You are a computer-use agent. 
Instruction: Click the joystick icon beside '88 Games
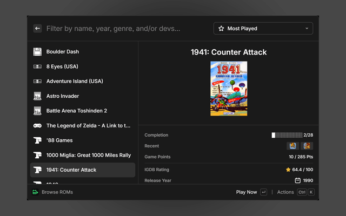click(37, 140)
